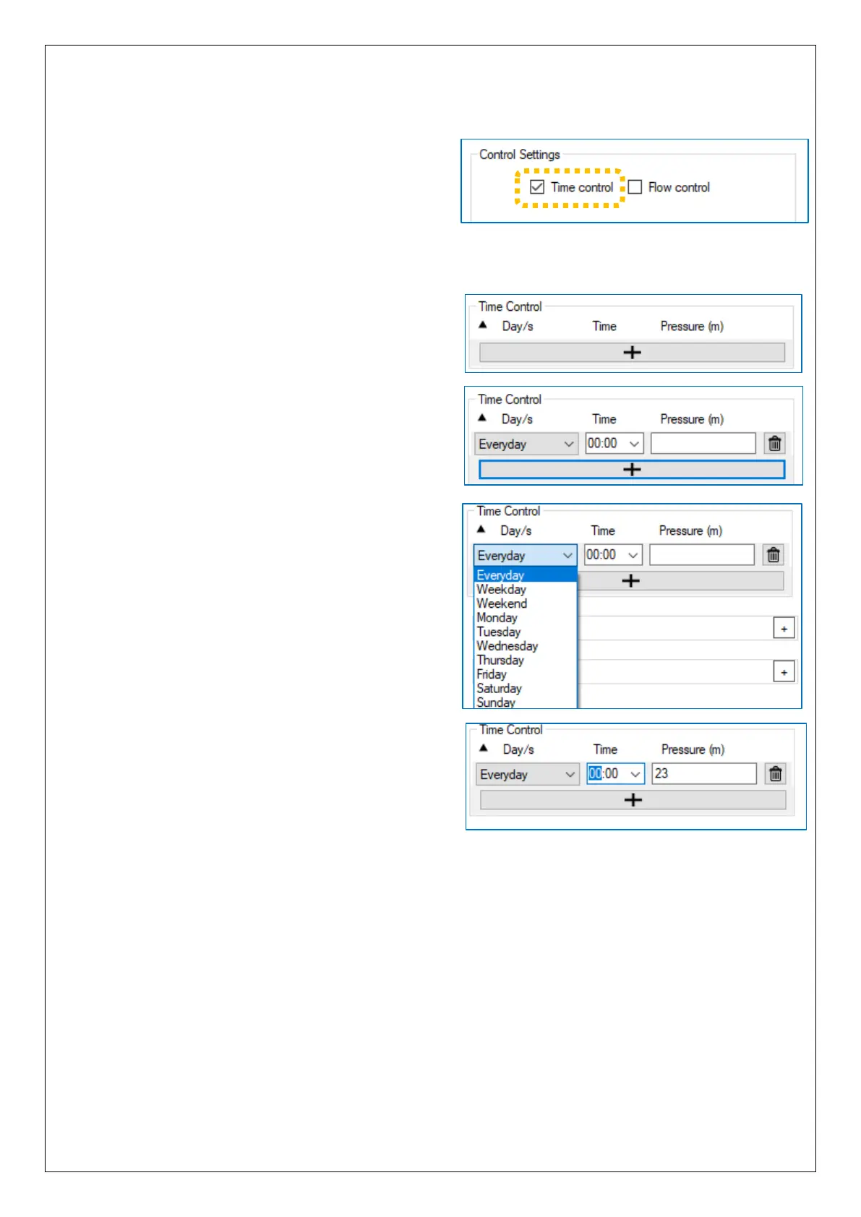861x1217 pixels.
Task: Click the add row plus button in the Time Control panel with no rows
Action: (632, 352)
